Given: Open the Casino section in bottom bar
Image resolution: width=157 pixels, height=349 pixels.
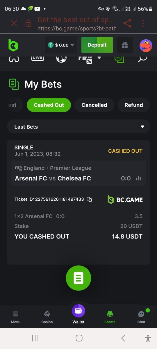Looking at the screenshot, I should 47,317.
